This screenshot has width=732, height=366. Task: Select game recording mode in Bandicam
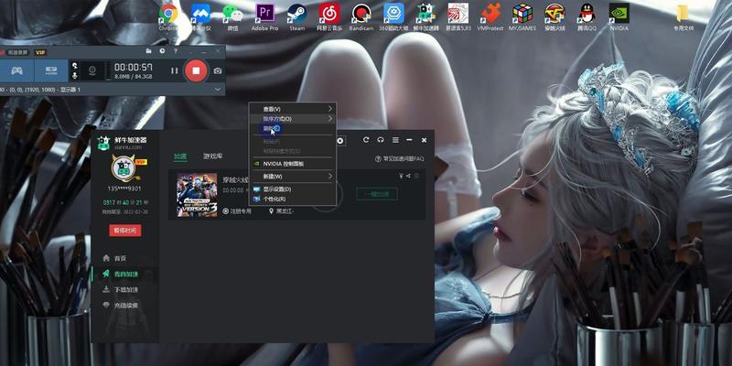tap(17, 71)
